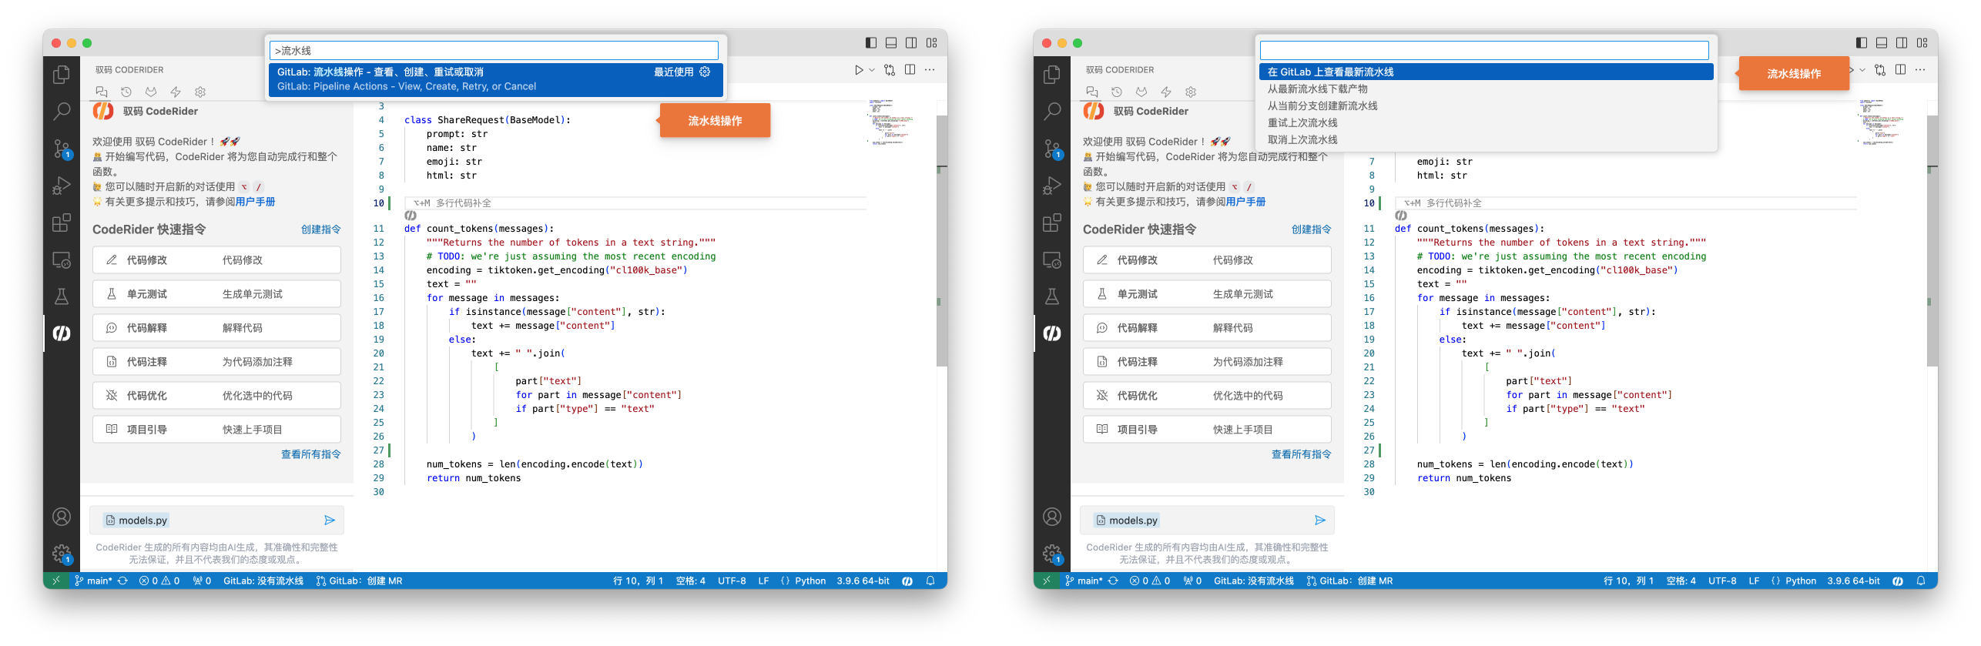Choose '重试上次流水线' in right palette
The height and width of the screenshot is (646, 1981).
pyautogui.click(x=1486, y=122)
